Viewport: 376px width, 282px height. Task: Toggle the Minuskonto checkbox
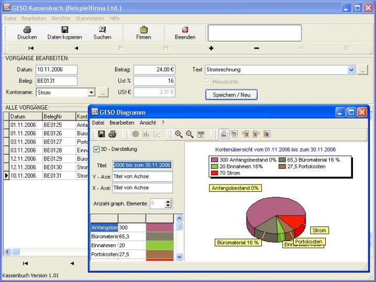[208, 82]
